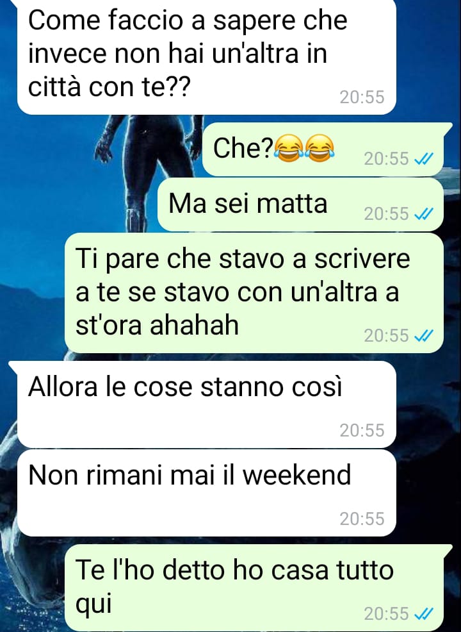This screenshot has width=461, height=632.
Task: Tap the second laughing-crying emoji
Action: [x=319, y=149]
